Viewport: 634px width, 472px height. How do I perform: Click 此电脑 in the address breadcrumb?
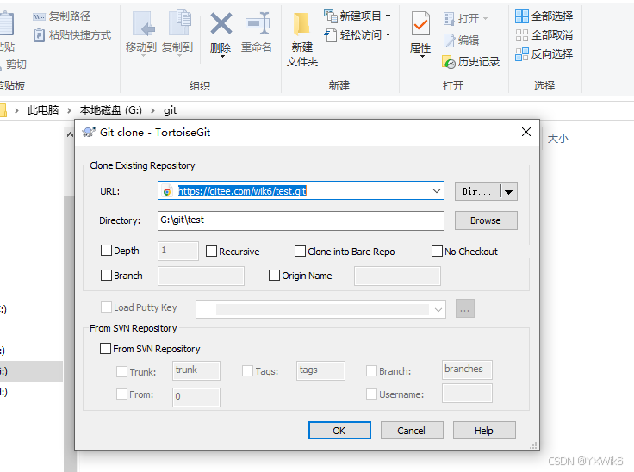click(x=43, y=110)
